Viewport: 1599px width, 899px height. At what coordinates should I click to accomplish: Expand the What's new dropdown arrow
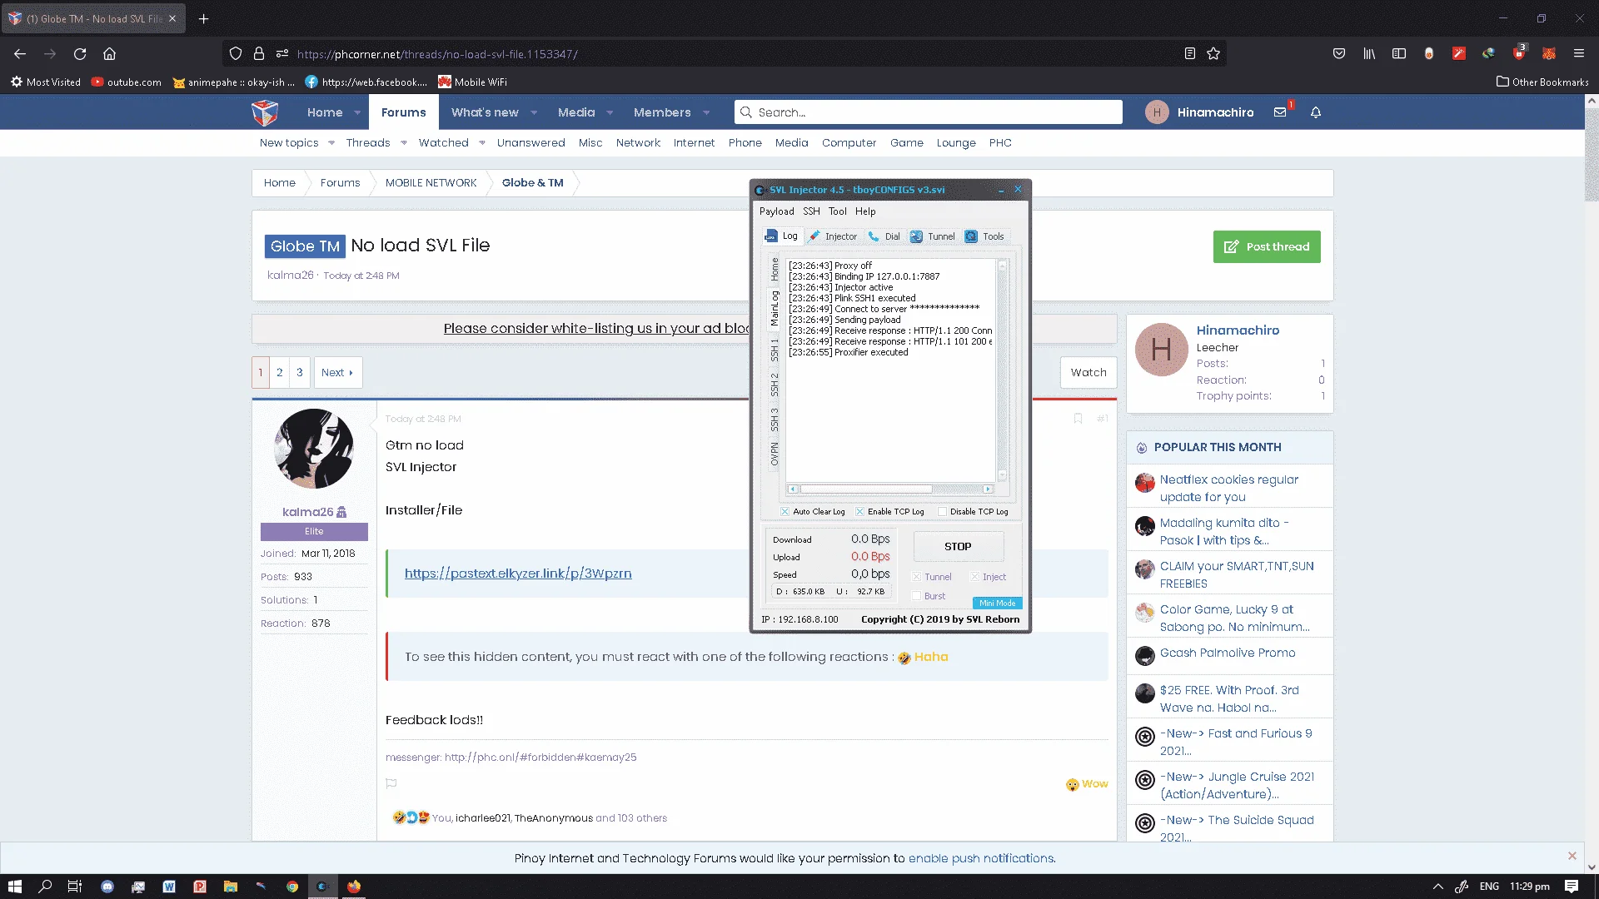pyautogui.click(x=534, y=113)
